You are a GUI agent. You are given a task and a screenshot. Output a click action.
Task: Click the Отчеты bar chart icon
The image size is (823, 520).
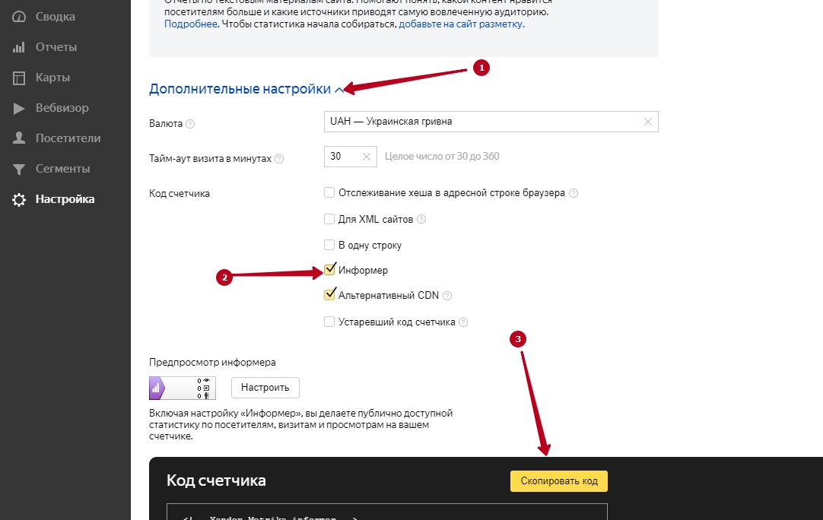pyautogui.click(x=19, y=47)
